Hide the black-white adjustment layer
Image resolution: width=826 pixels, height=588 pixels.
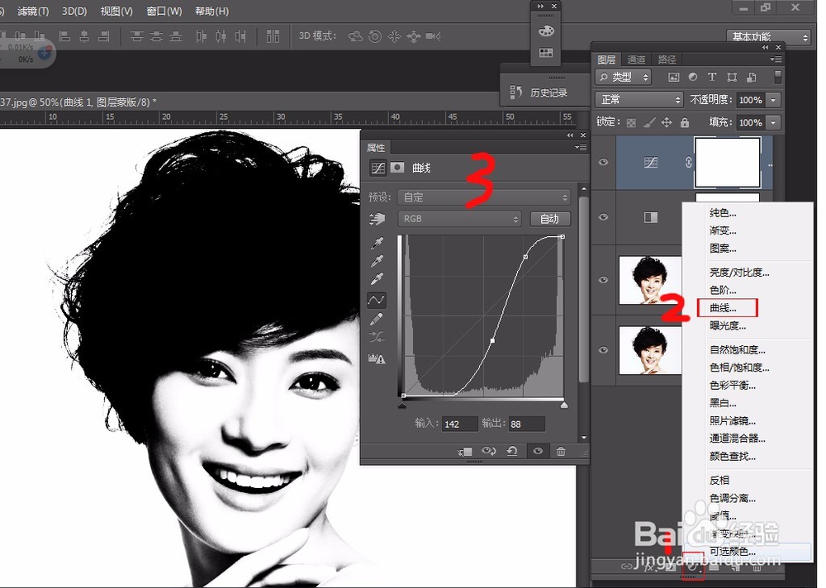[603, 216]
